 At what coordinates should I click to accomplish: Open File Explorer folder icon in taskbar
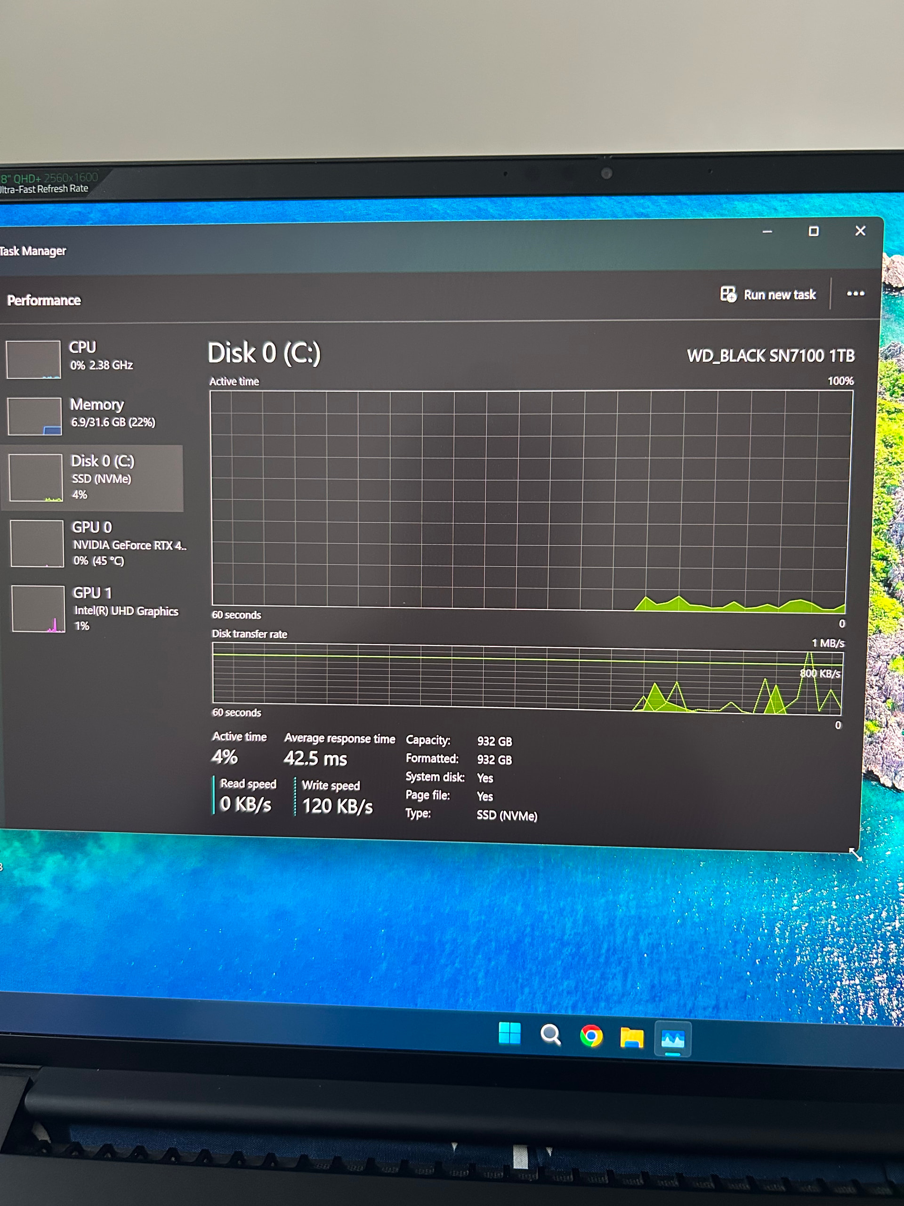click(x=631, y=1037)
